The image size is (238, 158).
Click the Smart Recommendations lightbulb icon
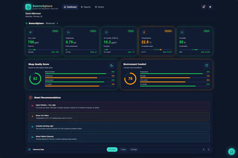(x=31, y=98)
